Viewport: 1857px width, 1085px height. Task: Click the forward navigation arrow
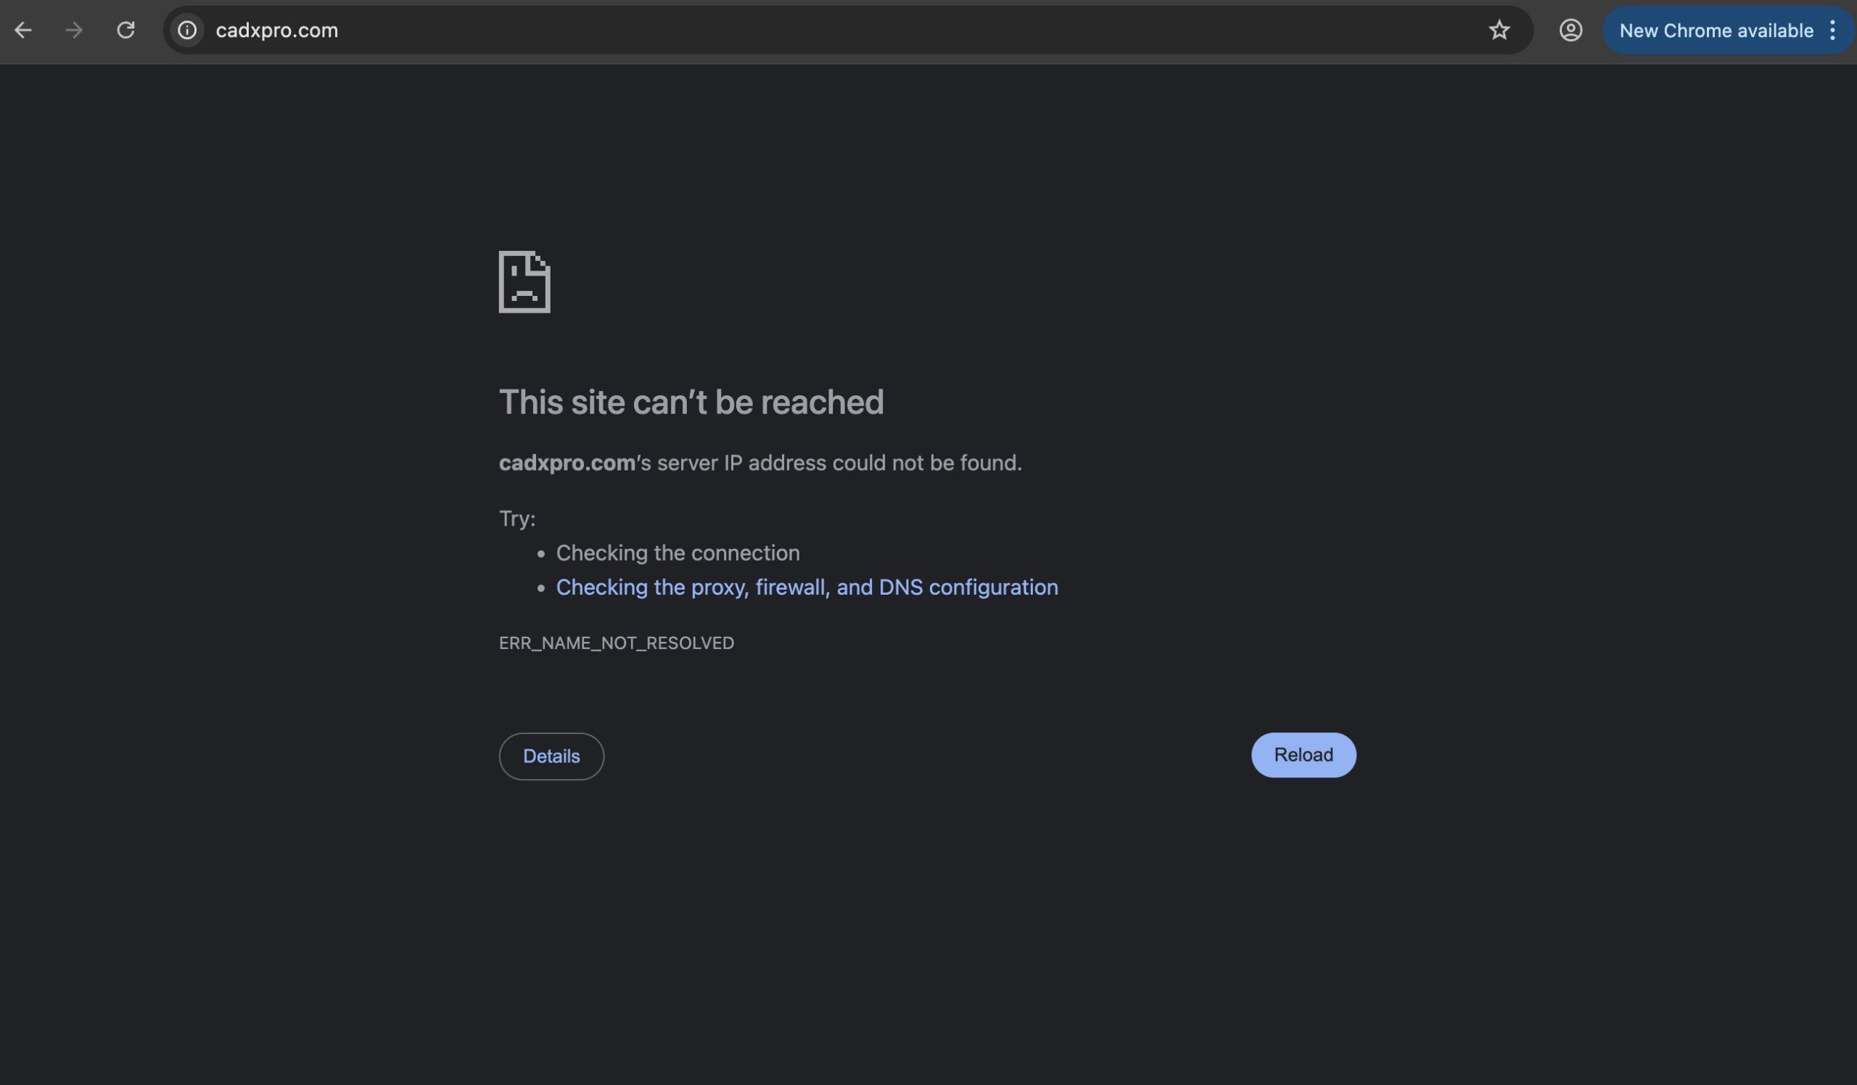[74, 30]
